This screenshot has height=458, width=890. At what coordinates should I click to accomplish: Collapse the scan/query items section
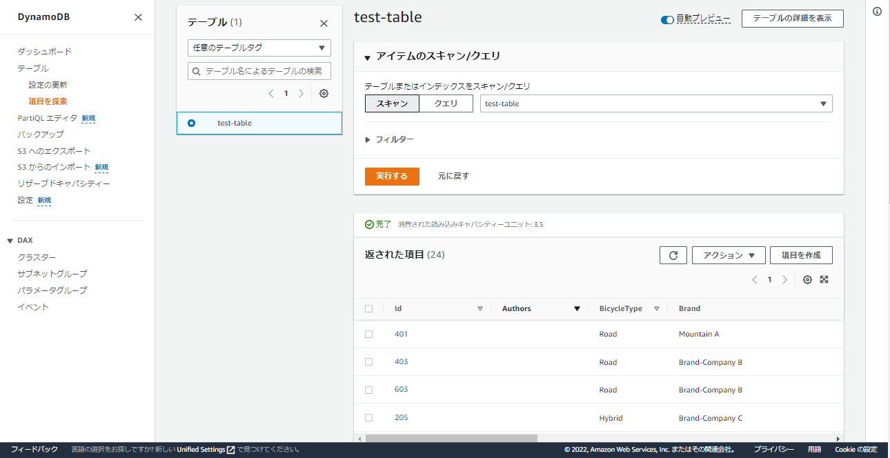(368, 57)
